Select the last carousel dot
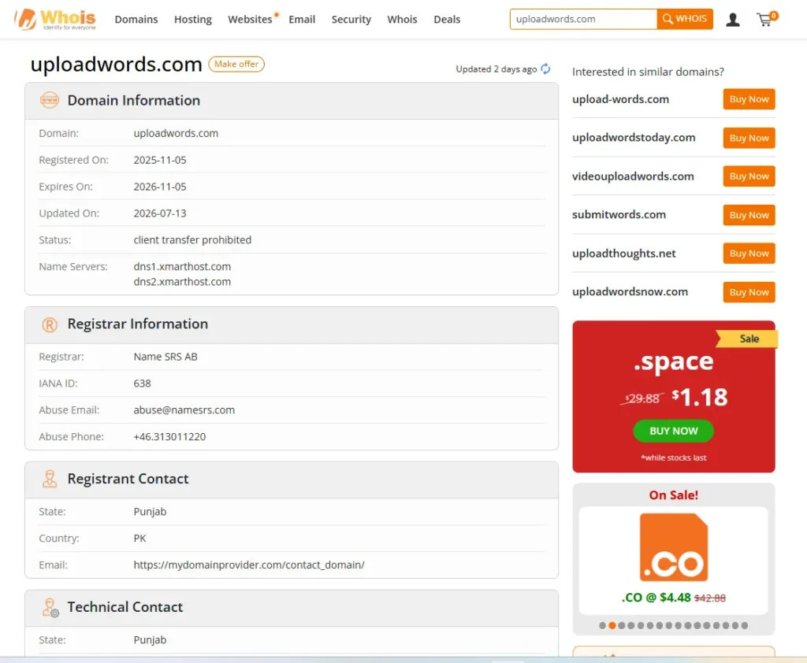807x663 pixels. 744,625
